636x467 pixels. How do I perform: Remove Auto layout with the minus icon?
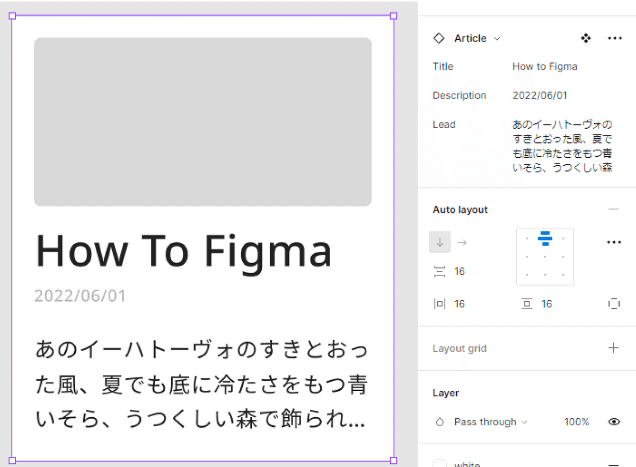(x=614, y=210)
